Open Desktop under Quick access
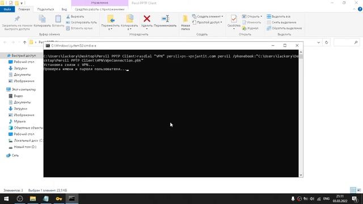Viewport: 363px width, 204px height. (x=22, y=62)
